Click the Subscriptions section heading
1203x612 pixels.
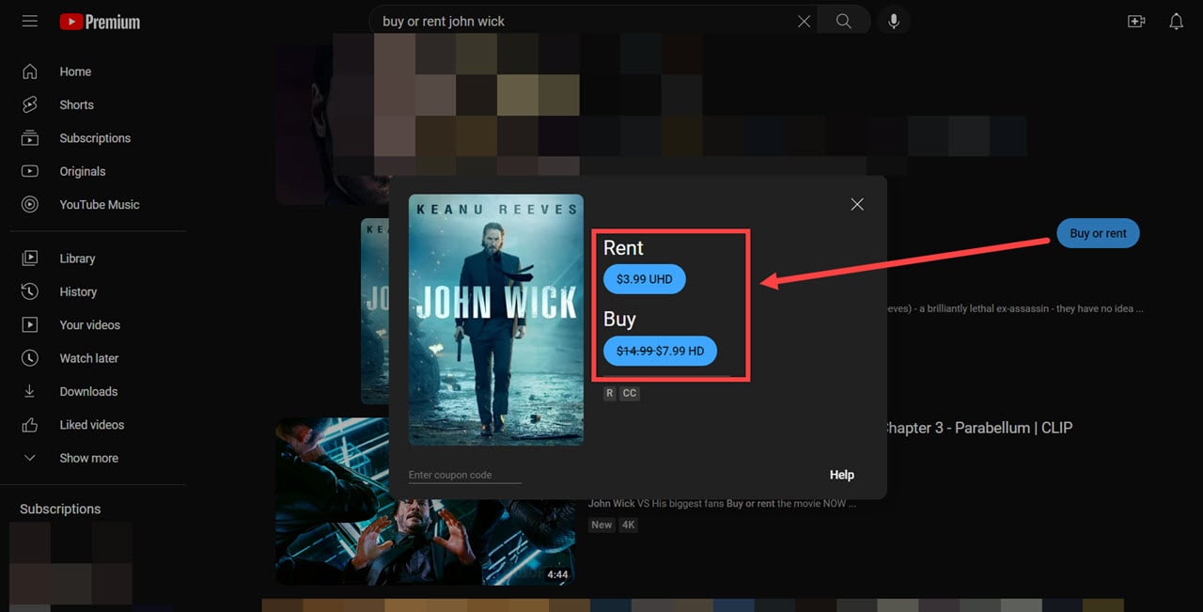click(x=60, y=509)
